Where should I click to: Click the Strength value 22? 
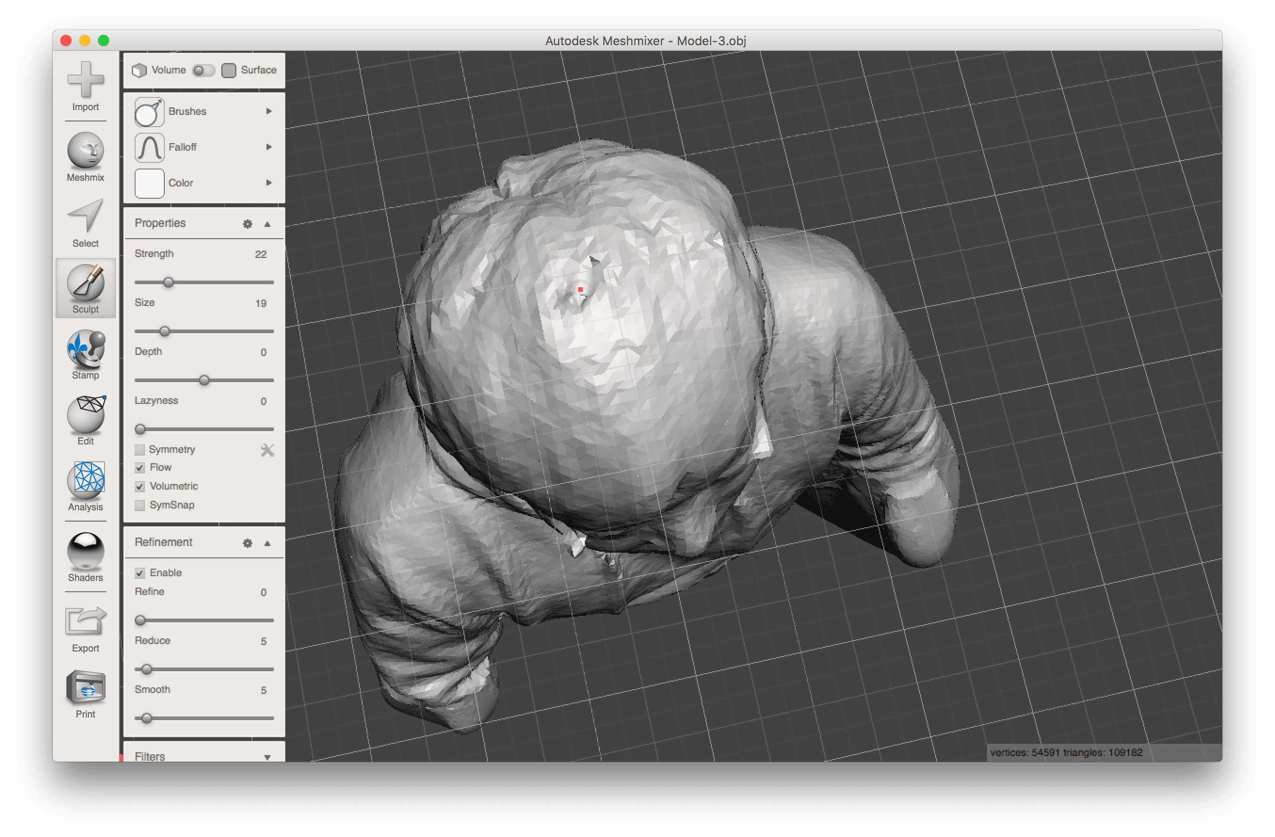coord(260,254)
